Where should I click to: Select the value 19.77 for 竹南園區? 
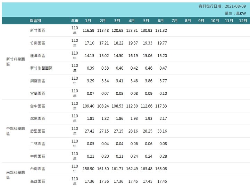tap(162, 43)
